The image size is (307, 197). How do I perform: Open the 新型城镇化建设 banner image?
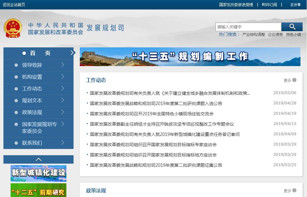pyautogui.click(x=39, y=173)
